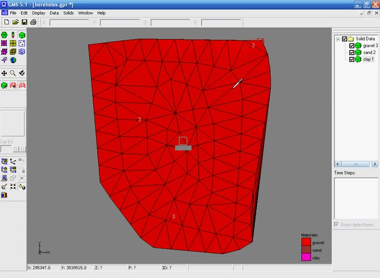Click the X coordinate edit field
380x278 pixels.
tap(70, 23)
